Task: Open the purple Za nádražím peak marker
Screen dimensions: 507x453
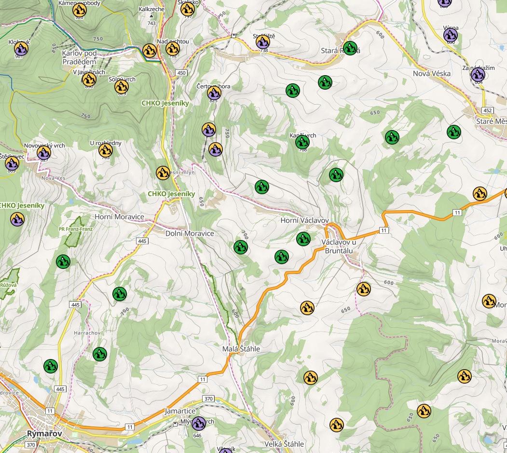Action: (478, 75)
